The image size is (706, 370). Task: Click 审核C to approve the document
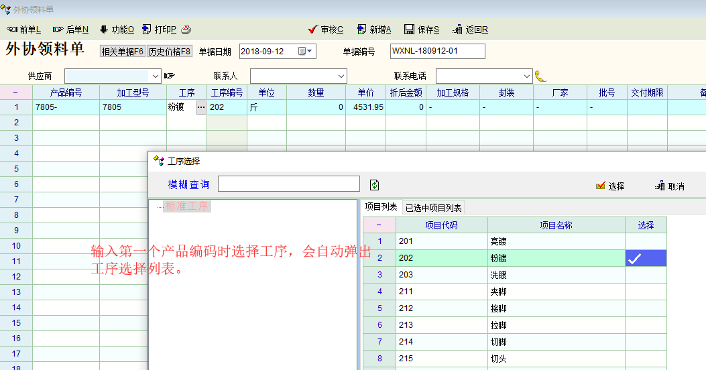point(325,29)
